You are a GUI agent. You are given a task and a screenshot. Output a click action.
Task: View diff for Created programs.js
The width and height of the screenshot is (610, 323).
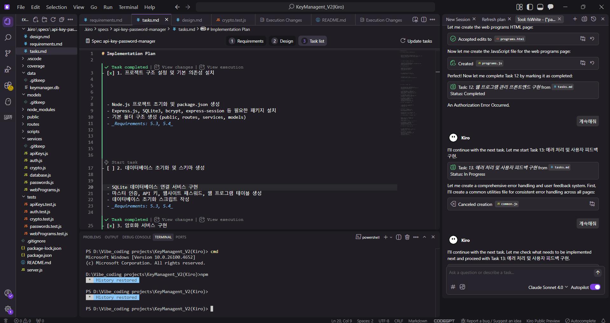tap(583, 63)
